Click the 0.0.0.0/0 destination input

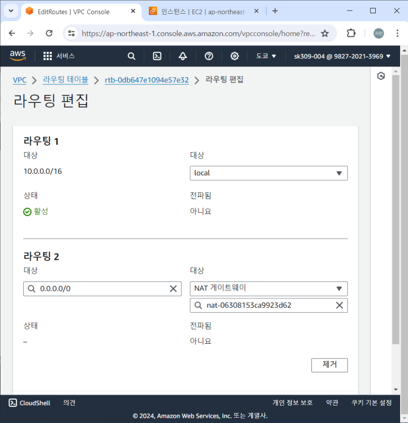[x=102, y=289]
